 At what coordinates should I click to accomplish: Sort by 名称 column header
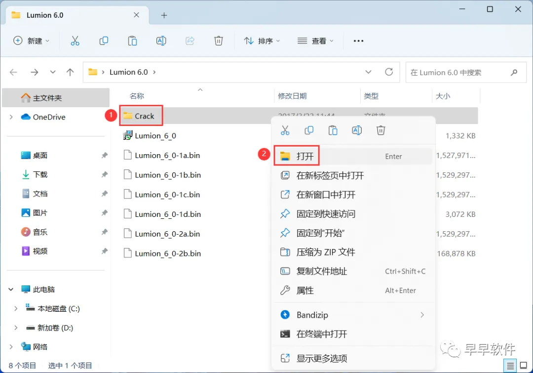pos(137,96)
